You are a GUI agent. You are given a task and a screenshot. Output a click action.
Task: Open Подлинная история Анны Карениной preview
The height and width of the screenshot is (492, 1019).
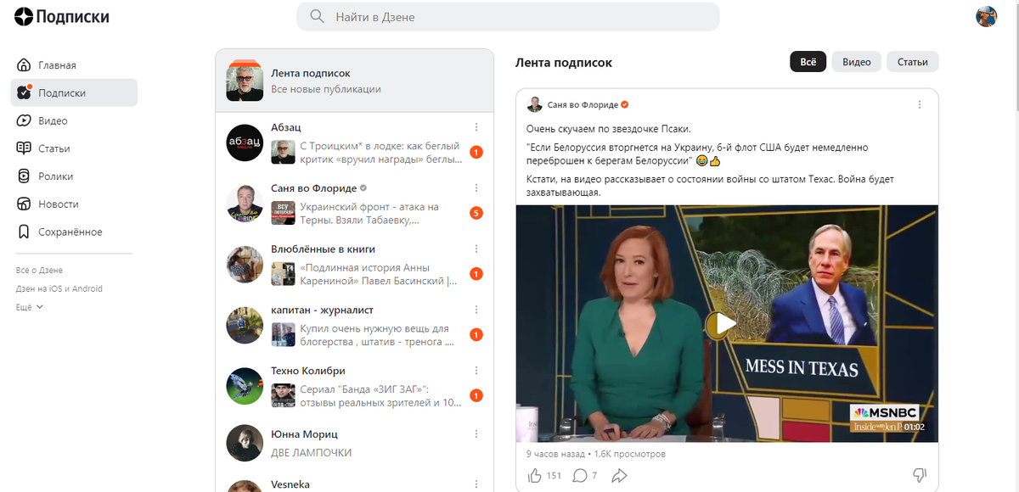[x=379, y=274]
